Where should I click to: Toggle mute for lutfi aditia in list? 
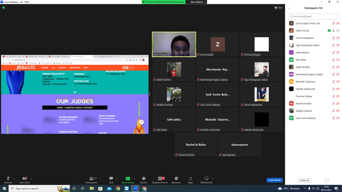pos(333,60)
